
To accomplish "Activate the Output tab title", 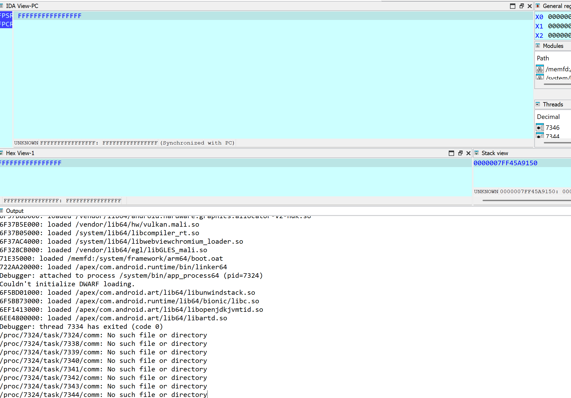I will click(15, 211).
